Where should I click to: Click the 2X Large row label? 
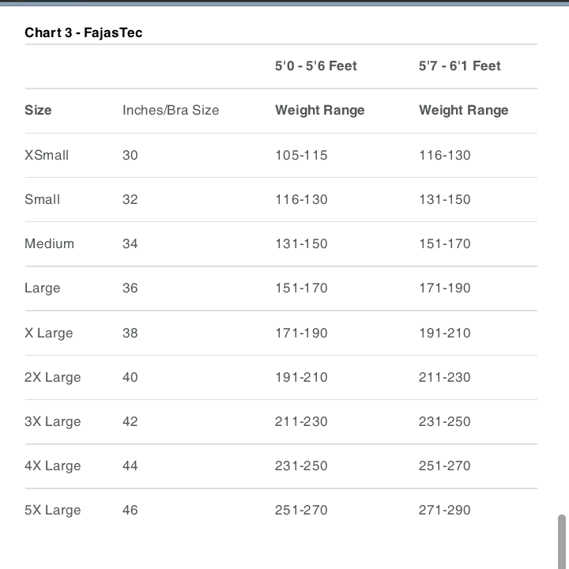[52, 377]
